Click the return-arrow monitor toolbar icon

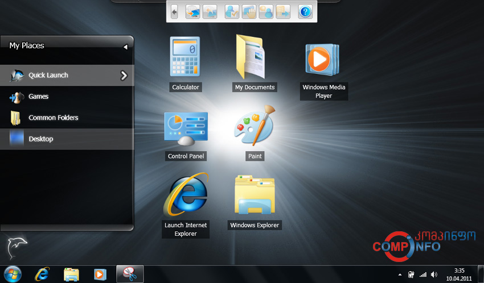210,12
